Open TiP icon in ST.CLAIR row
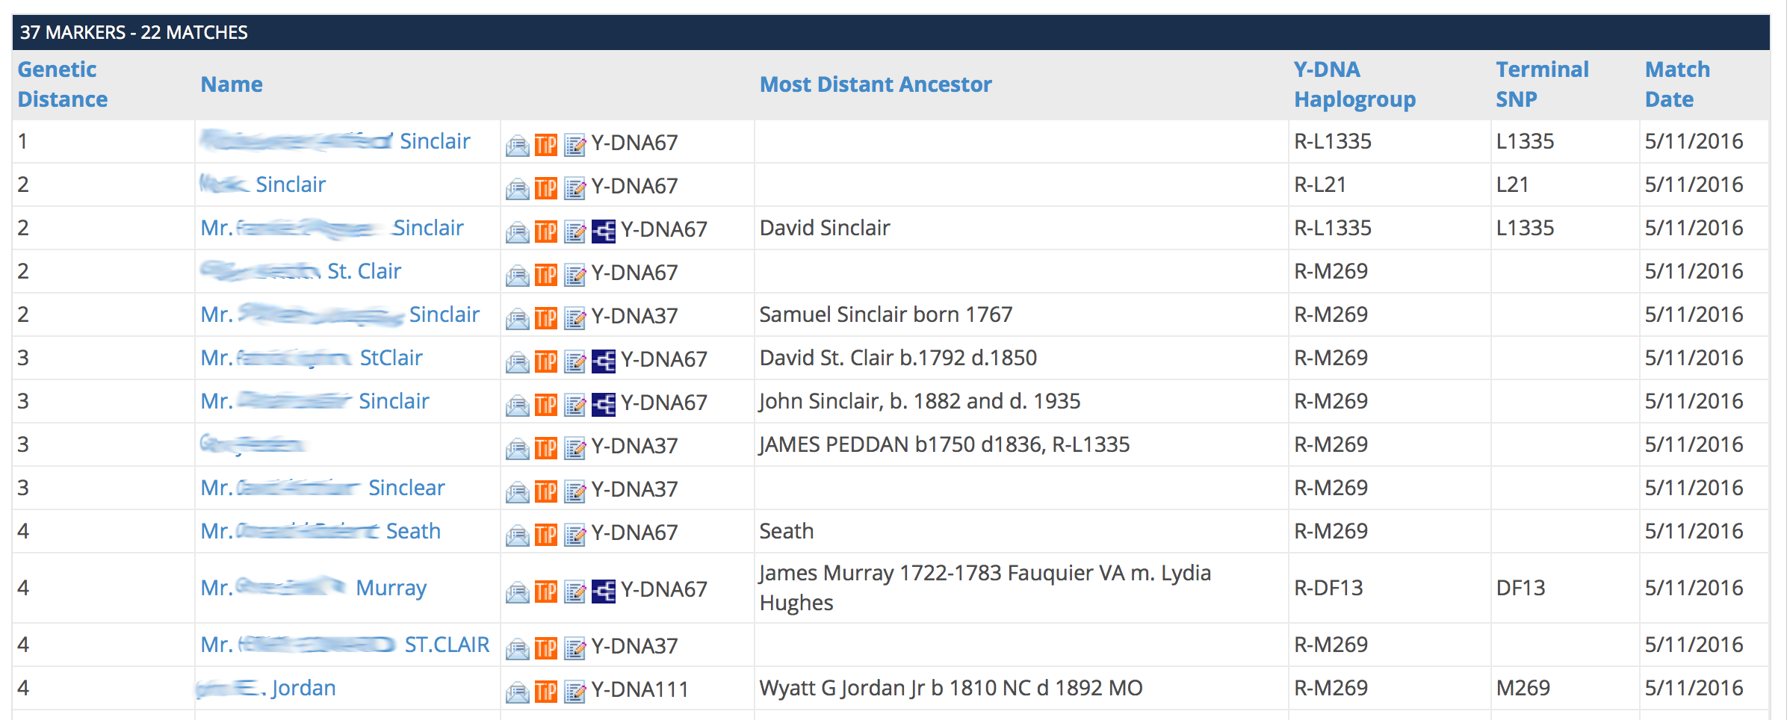The image size is (1787, 720). tap(546, 648)
